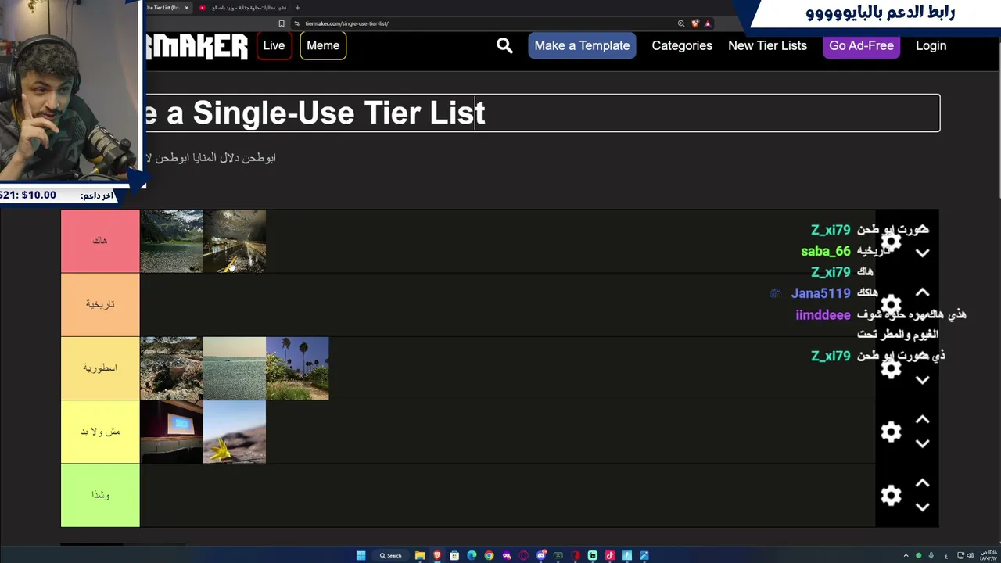The width and height of the screenshot is (1001, 563).
Task: Open settings gear for the تاريخية tier row
Action: (891, 304)
